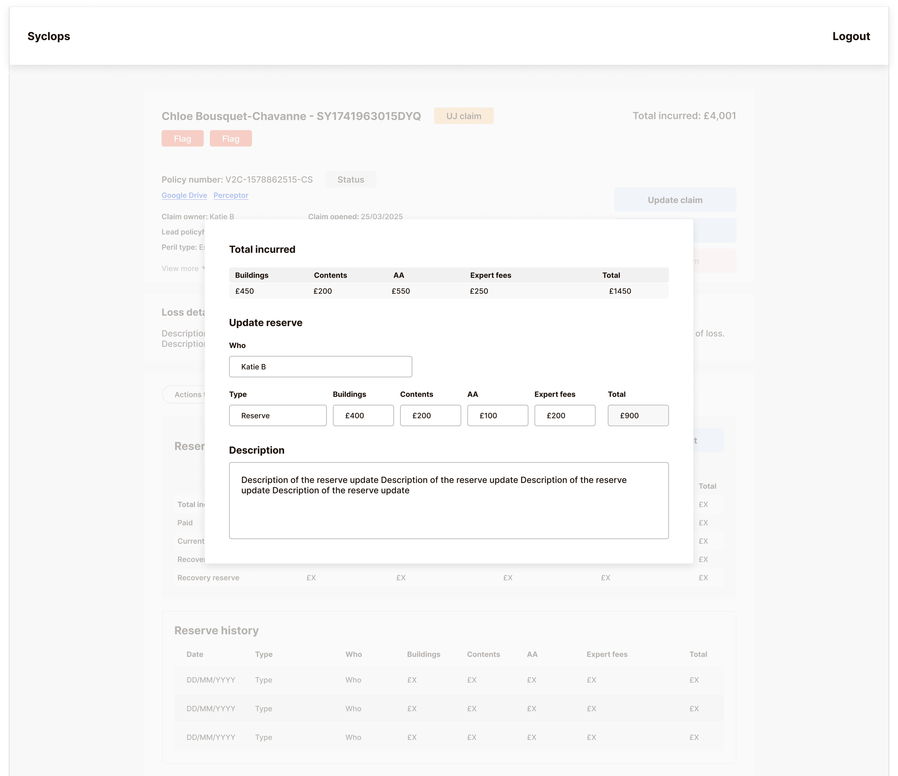Click the Contents amount field £200

tap(430, 416)
